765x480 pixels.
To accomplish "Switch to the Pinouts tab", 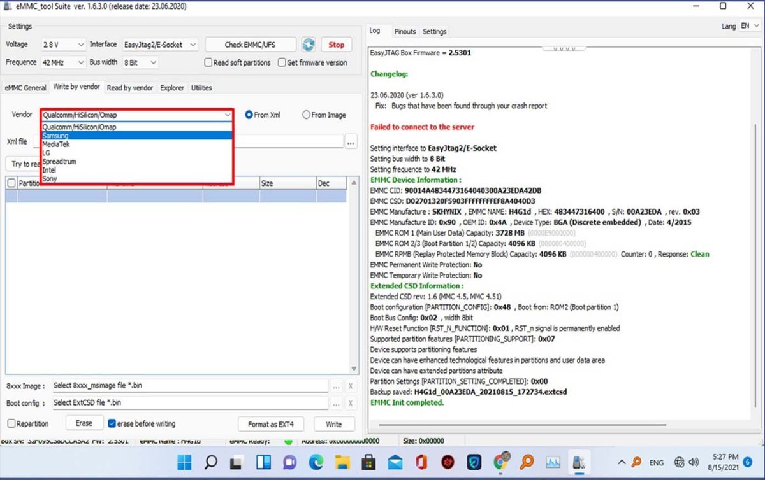I will click(405, 31).
